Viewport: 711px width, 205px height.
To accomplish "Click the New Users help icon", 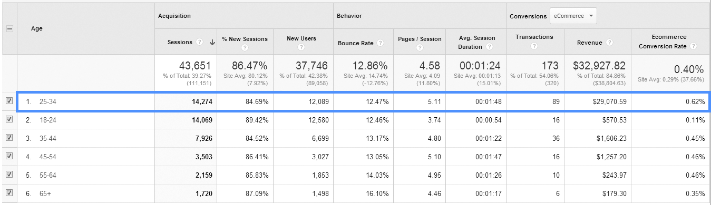I will coord(301,47).
